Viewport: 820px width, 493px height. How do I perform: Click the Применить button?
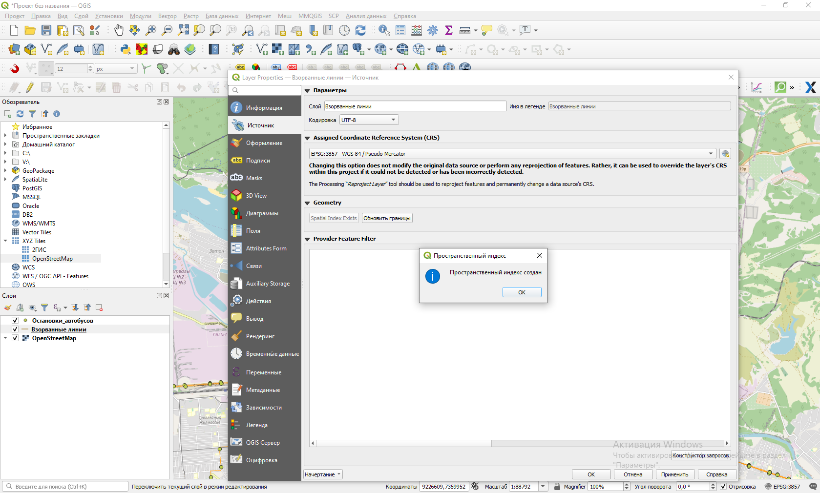click(x=674, y=474)
